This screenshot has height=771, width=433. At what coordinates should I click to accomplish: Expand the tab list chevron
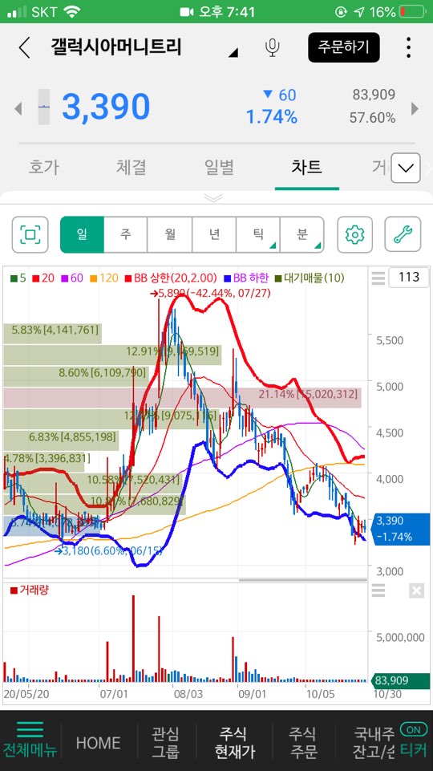[x=406, y=168]
